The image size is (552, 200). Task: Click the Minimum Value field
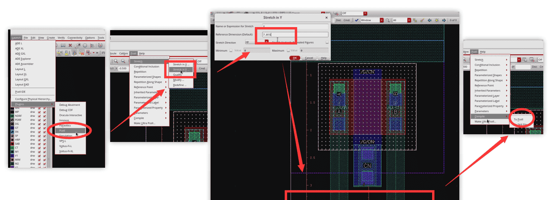point(256,50)
